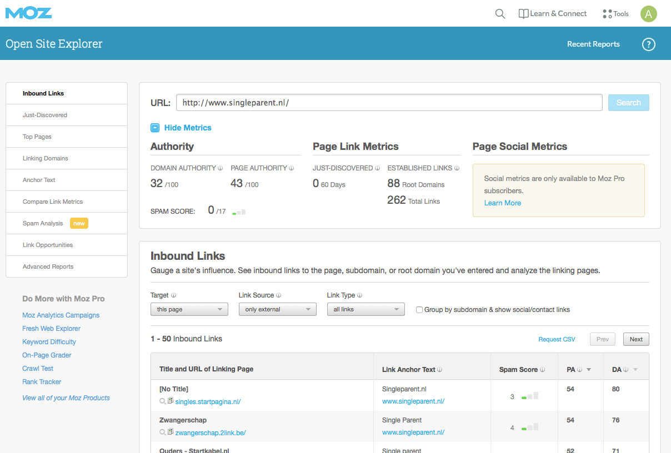Open Keyword Difficulty link
Viewport: 671px width, 453px height.
pos(49,342)
